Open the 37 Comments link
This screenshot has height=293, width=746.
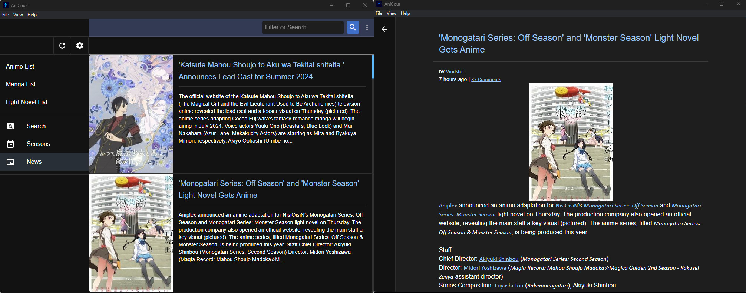[486, 80]
